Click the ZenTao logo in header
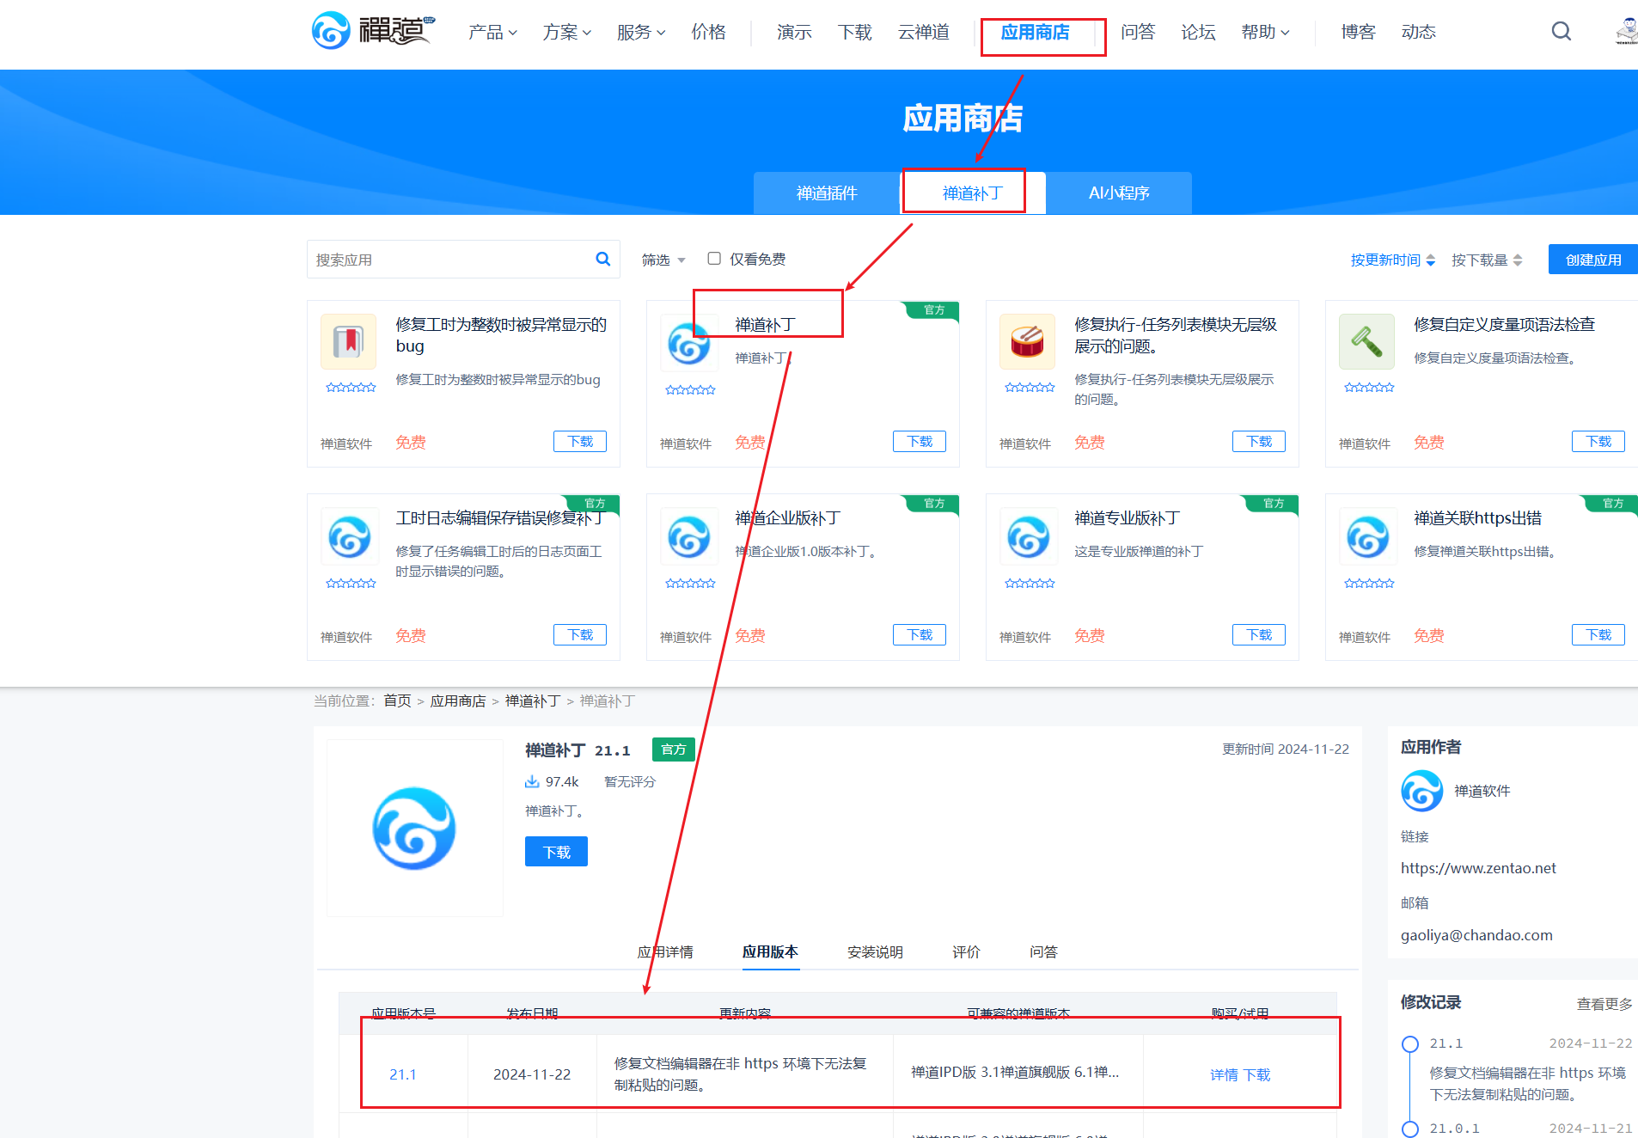The height and width of the screenshot is (1138, 1638). [x=373, y=31]
